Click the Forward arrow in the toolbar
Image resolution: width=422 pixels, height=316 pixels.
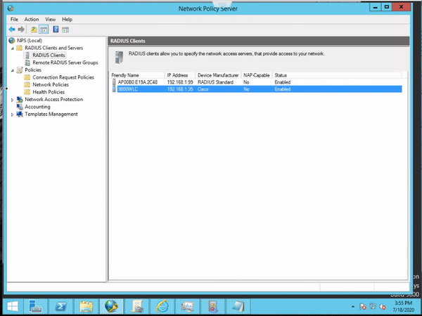click(21, 29)
